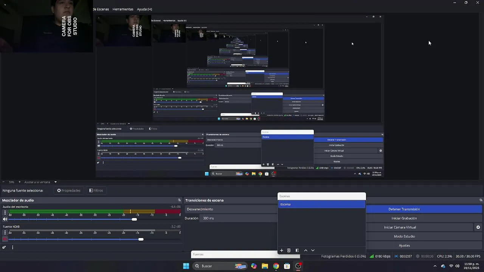Viewport: 484px width, 272px height.
Task: Select the Escena scene entry
Action: point(322,204)
